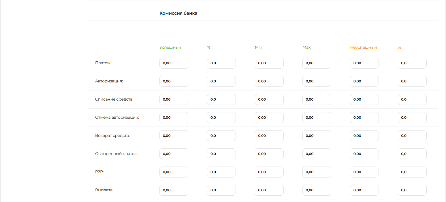Click the Отмена авторизации green % field
This screenshot has height=202, width=446.
click(221, 118)
